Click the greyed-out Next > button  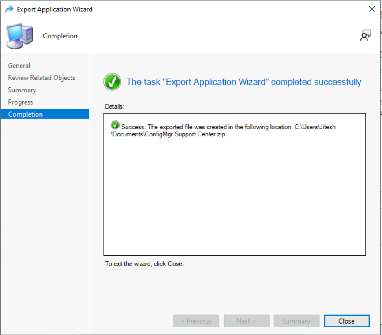pos(246,321)
